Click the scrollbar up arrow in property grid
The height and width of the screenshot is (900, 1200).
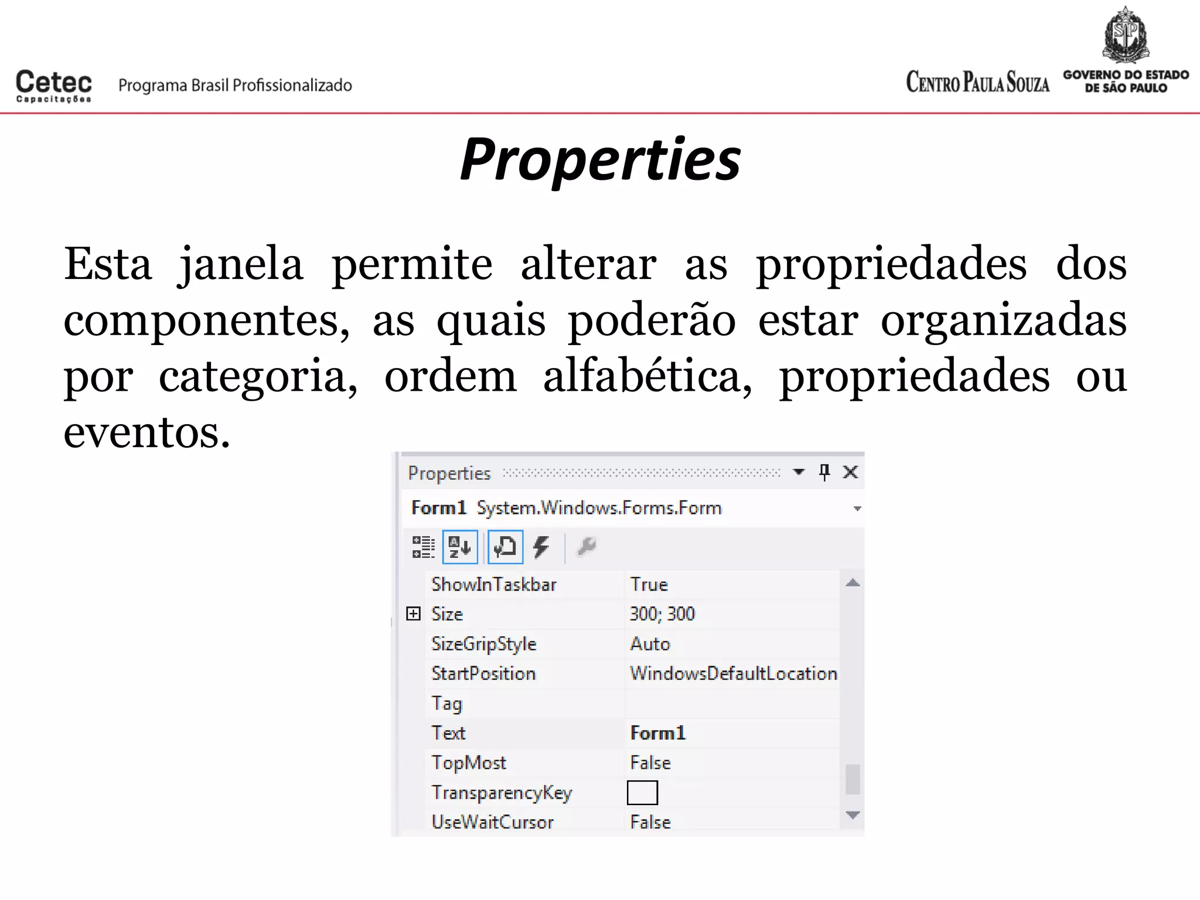tap(853, 583)
